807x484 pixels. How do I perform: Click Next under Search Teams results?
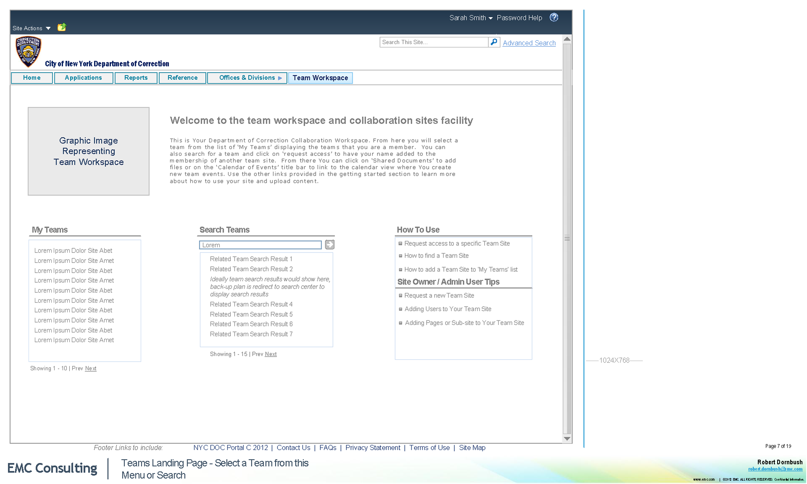tap(271, 354)
